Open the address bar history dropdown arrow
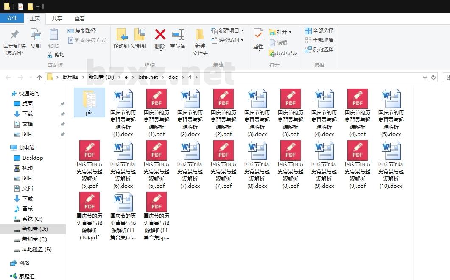 tap(425, 78)
